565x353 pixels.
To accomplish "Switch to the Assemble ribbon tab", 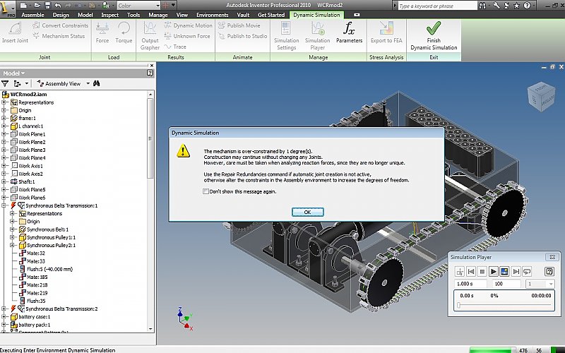I will click(x=32, y=15).
